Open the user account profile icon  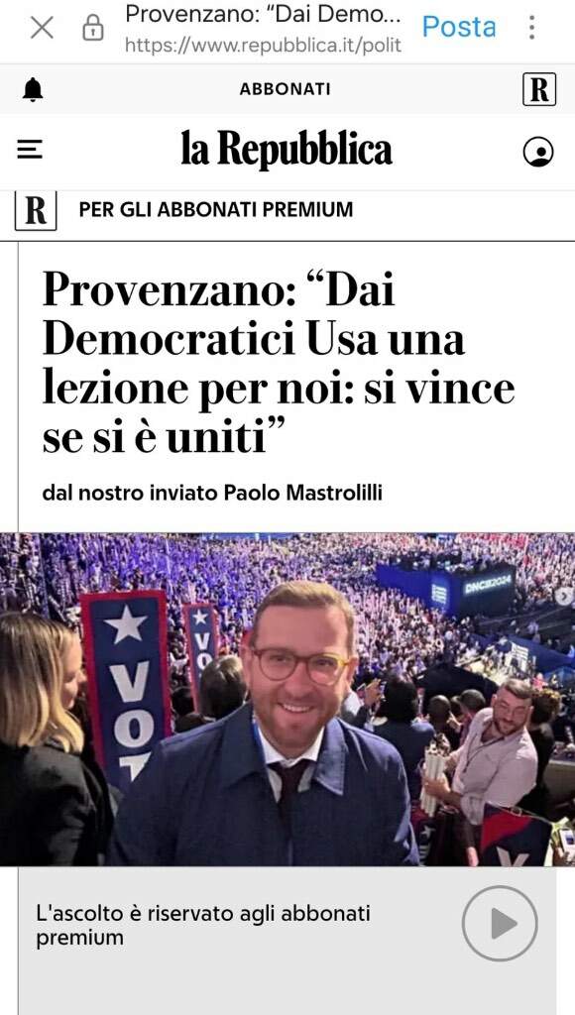pos(538,152)
